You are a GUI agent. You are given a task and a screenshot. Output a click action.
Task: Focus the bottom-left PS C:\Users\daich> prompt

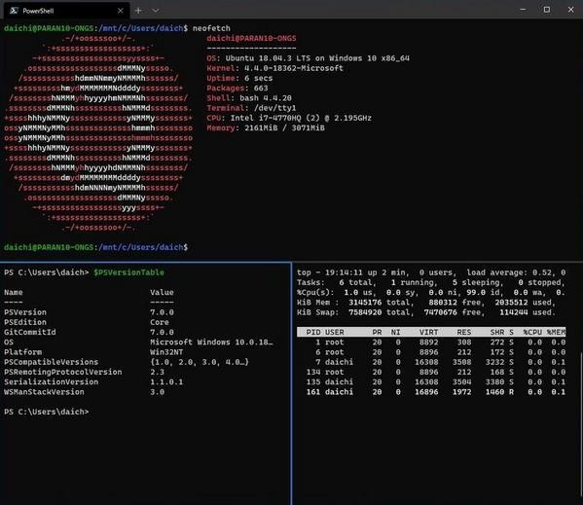[x=47, y=412]
